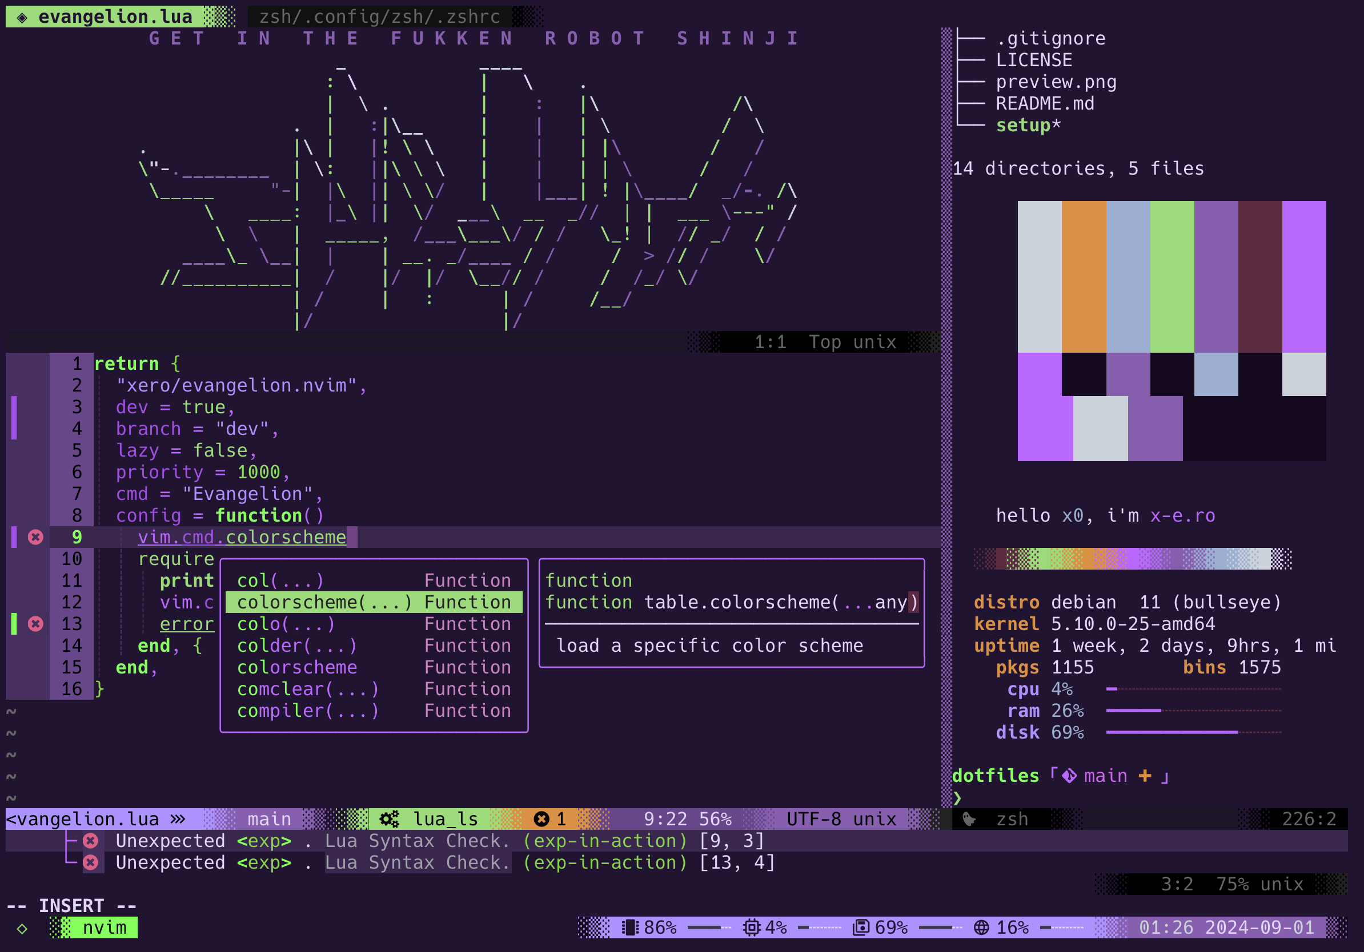
Task: Click the error sign icon on line 13
Action: [35, 624]
